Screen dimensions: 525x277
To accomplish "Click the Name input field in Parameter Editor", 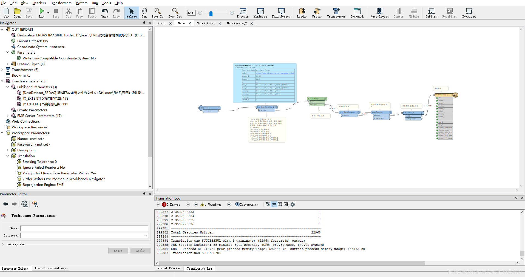I will click(x=84, y=228).
